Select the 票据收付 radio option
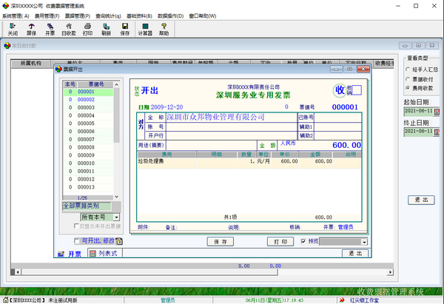 tap(408, 76)
